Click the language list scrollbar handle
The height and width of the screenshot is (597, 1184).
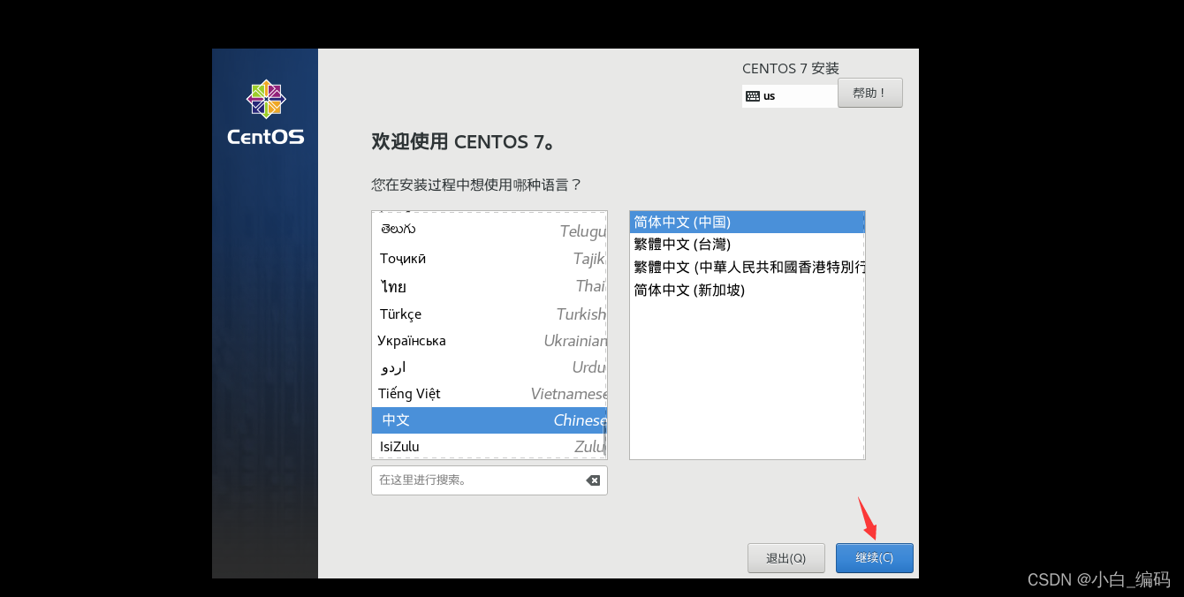point(604,437)
